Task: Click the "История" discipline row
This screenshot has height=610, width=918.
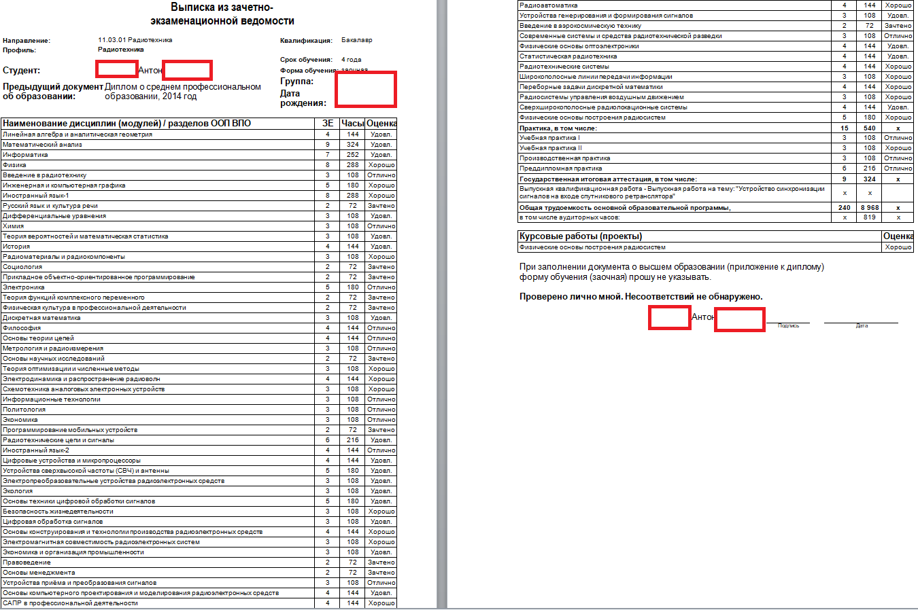Action: (x=199, y=247)
